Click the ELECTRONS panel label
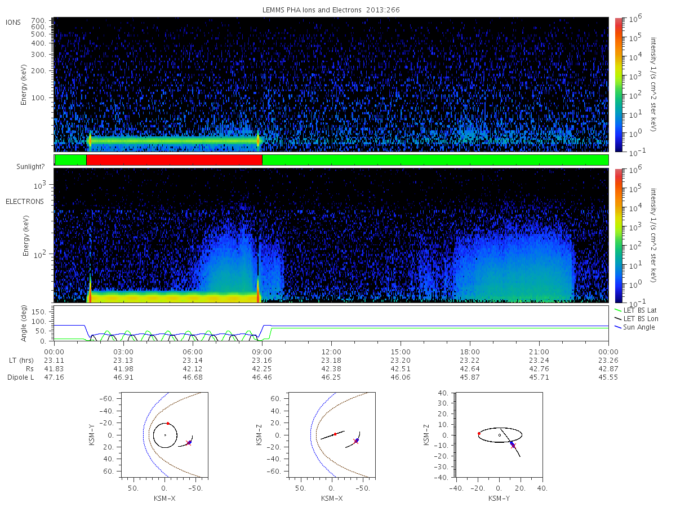The image size is (676, 507). [x=24, y=201]
